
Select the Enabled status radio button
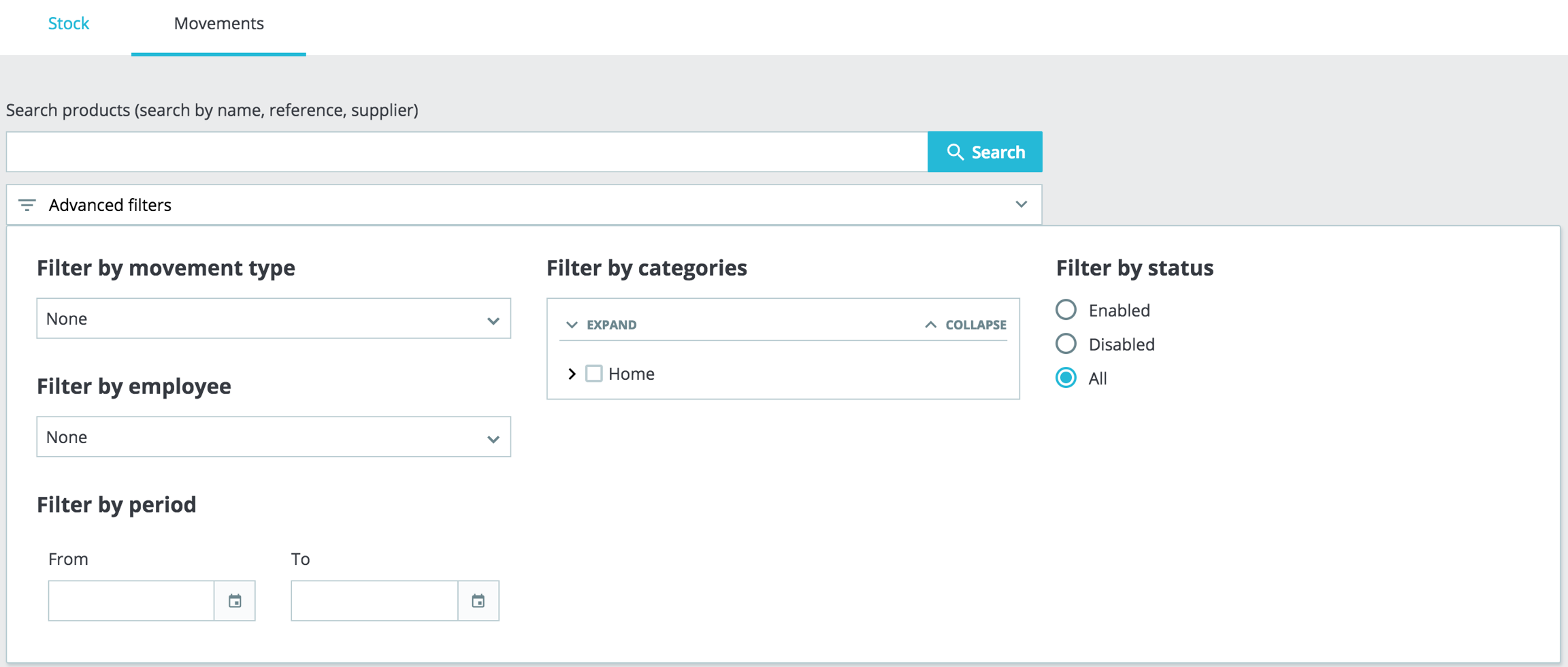(x=1066, y=310)
